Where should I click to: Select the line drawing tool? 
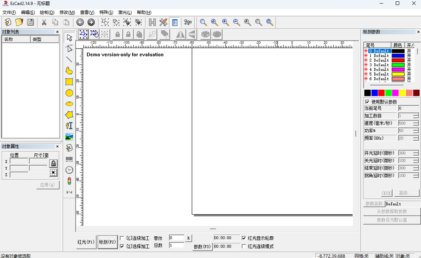(x=69, y=60)
